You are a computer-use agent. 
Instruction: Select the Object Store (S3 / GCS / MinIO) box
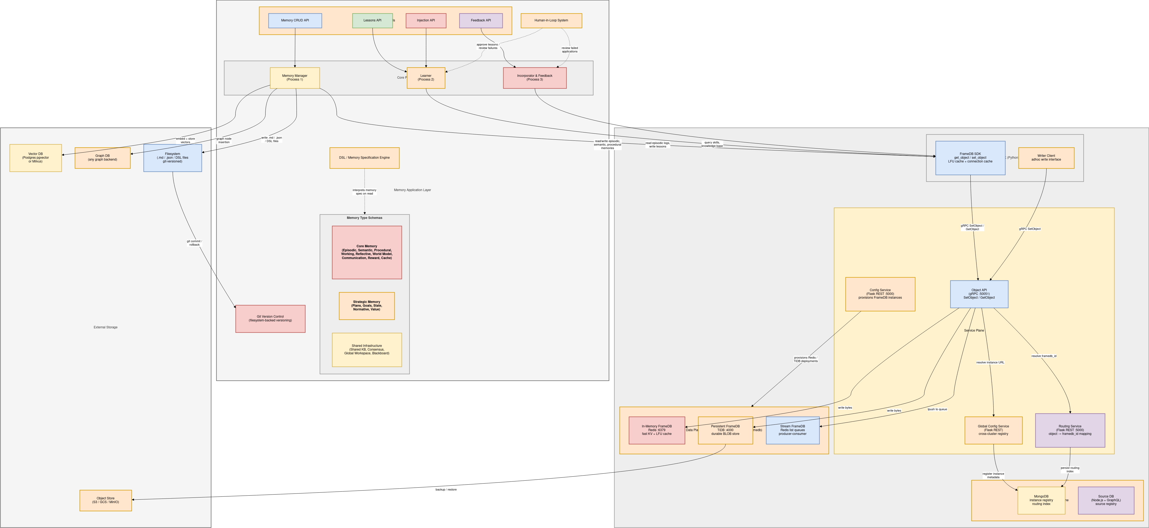coord(106,500)
